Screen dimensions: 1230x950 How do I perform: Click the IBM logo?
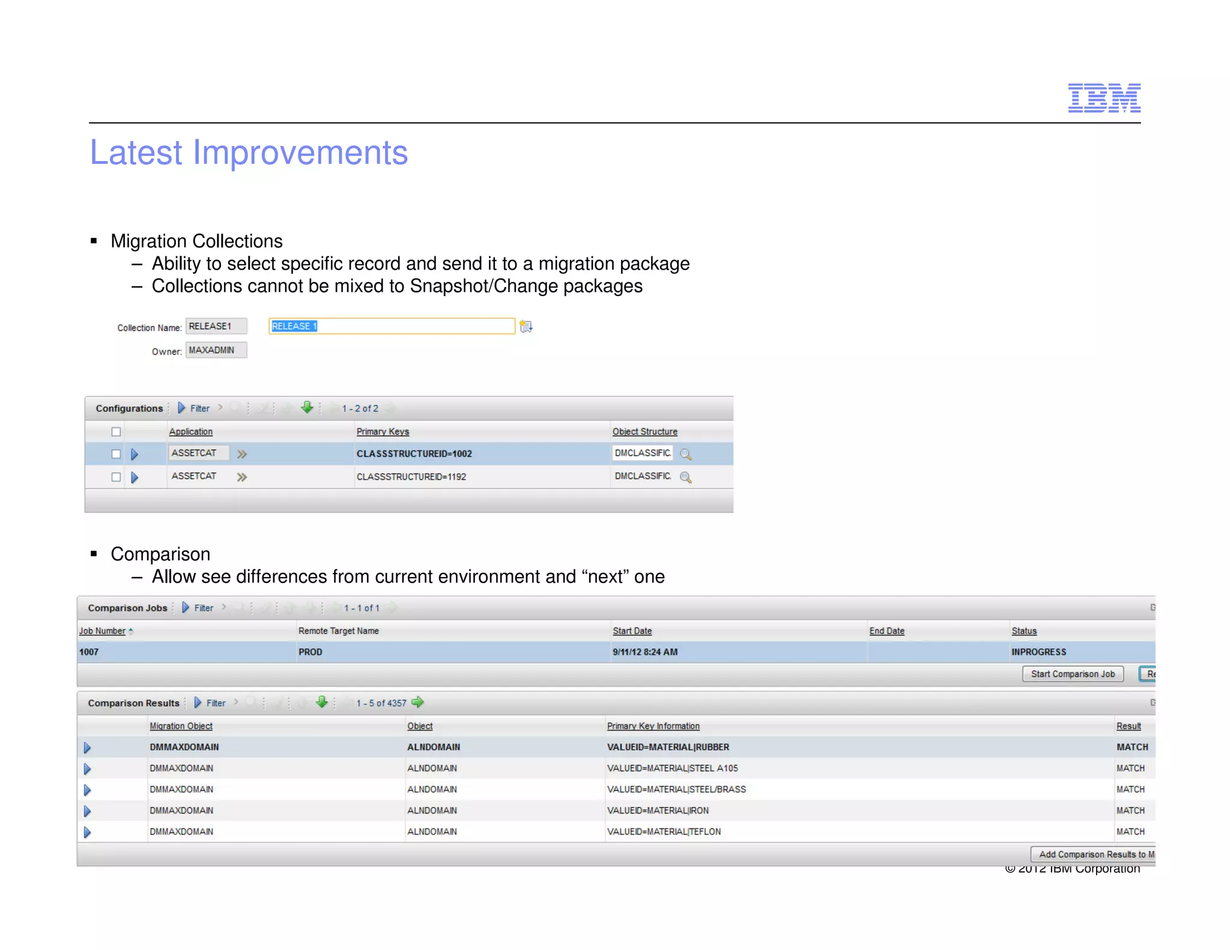[1104, 98]
